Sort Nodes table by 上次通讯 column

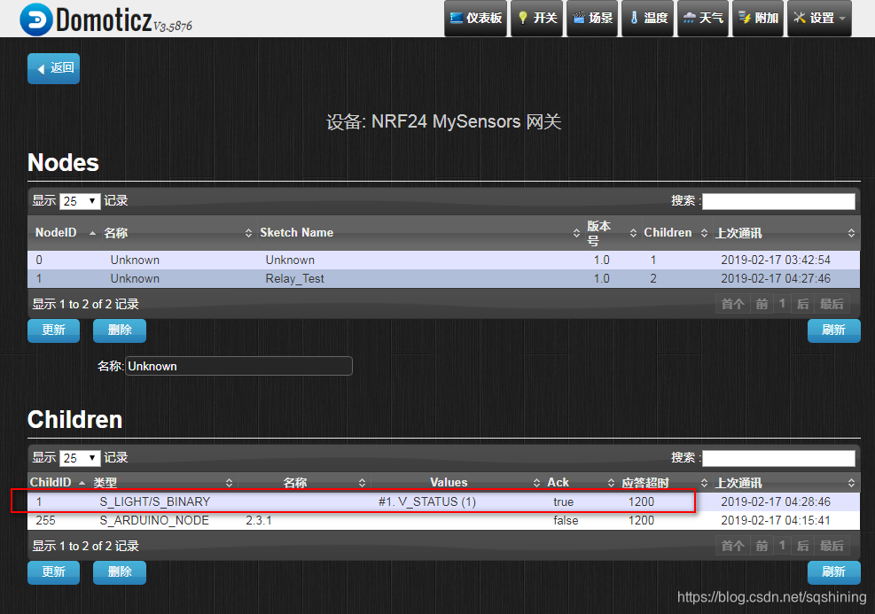click(x=785, y=232)
